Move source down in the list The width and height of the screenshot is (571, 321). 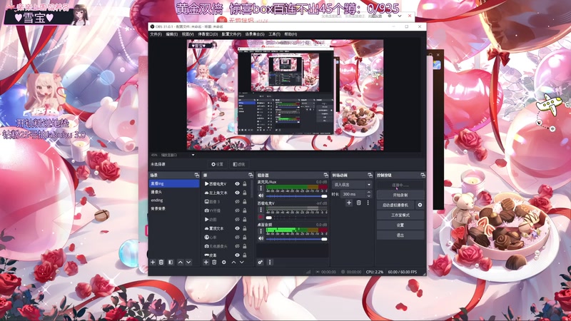pos(242,262)
